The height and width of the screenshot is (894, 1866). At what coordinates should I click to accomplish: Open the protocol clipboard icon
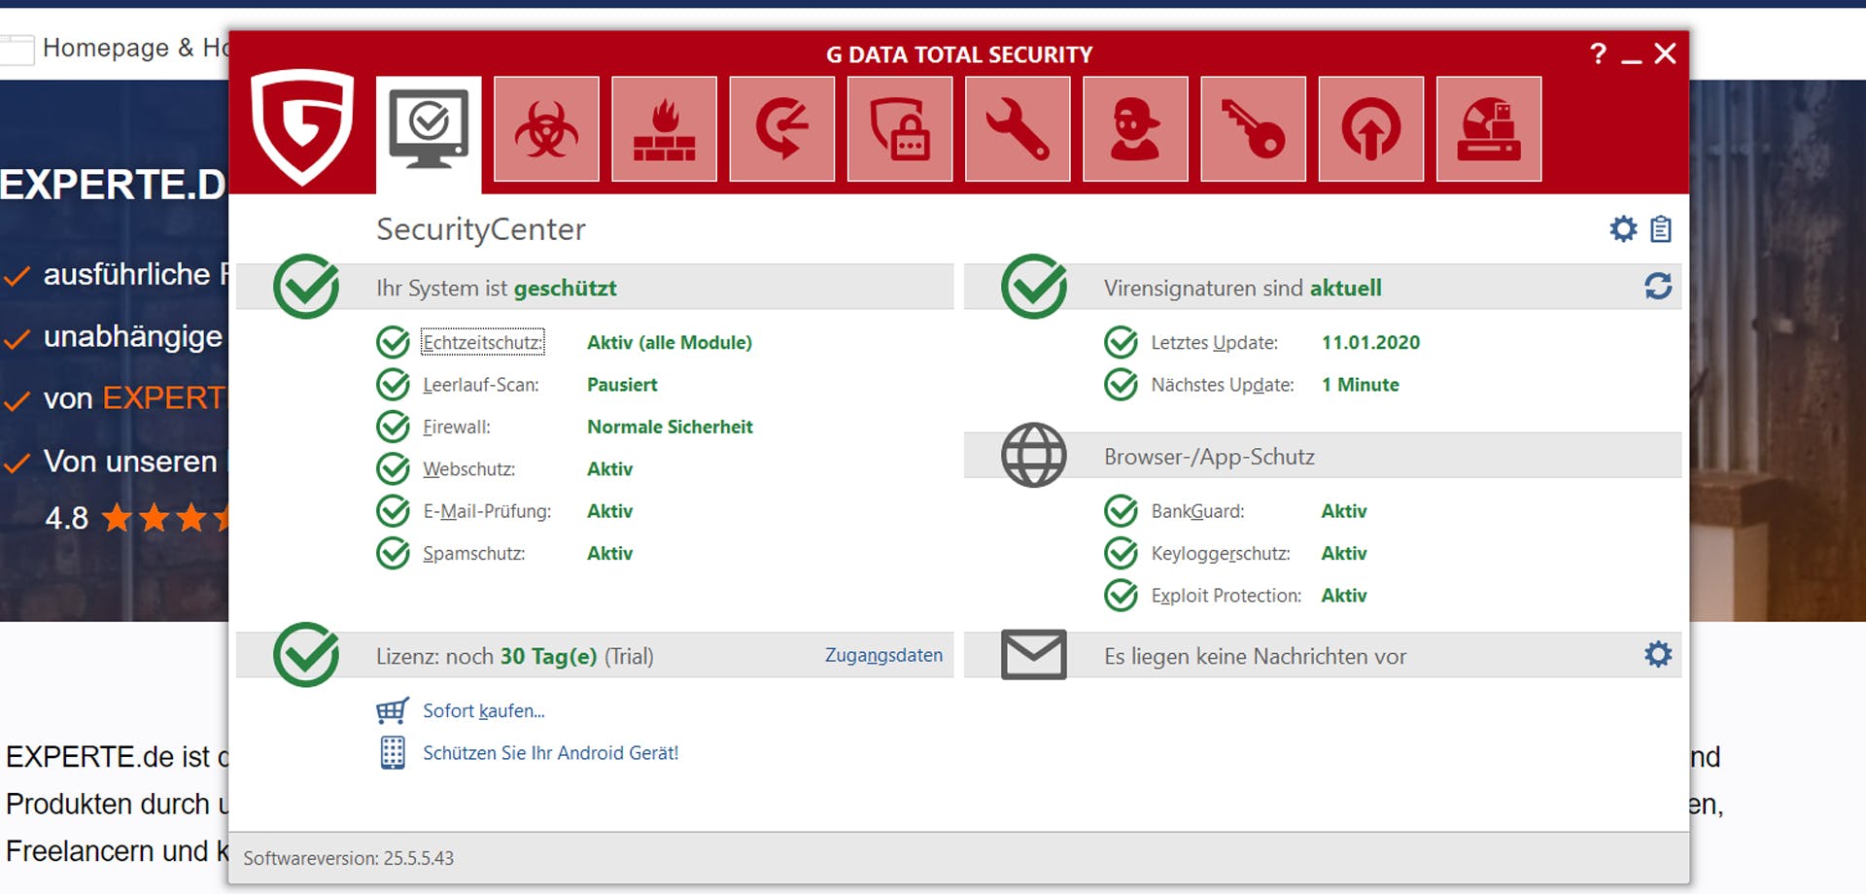pyautogui.click(x=1660, y=229)
